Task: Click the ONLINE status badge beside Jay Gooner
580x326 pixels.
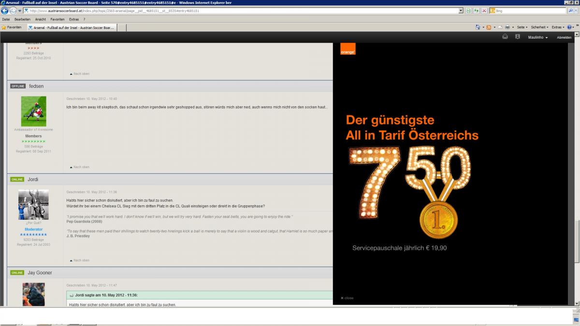Action: click(x=17, y=273)
